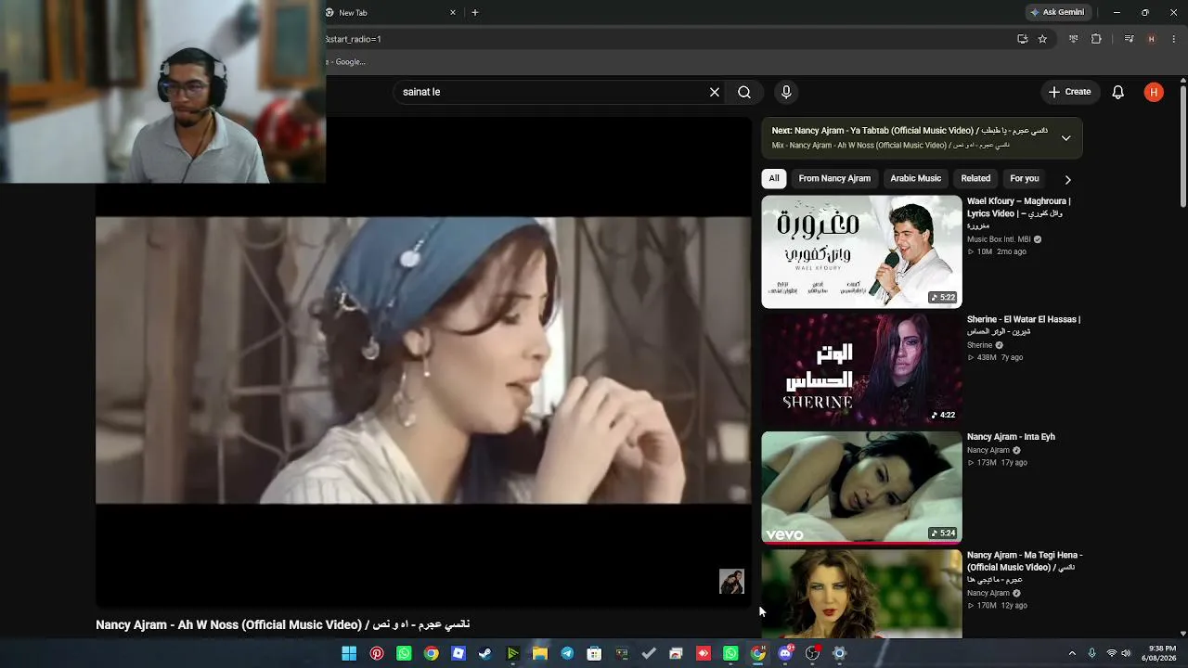Open the Chrome profile H button
Viewport: 1188px width, 668px height.
[x=1151, y=39]
